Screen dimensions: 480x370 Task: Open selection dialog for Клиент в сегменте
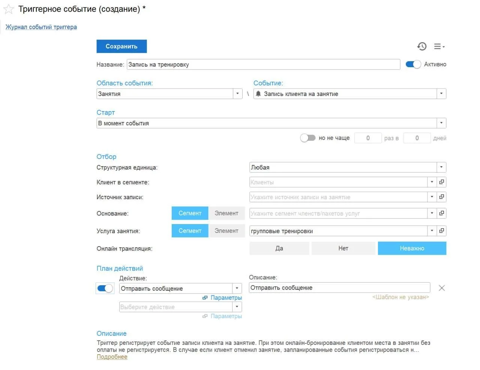442,182
